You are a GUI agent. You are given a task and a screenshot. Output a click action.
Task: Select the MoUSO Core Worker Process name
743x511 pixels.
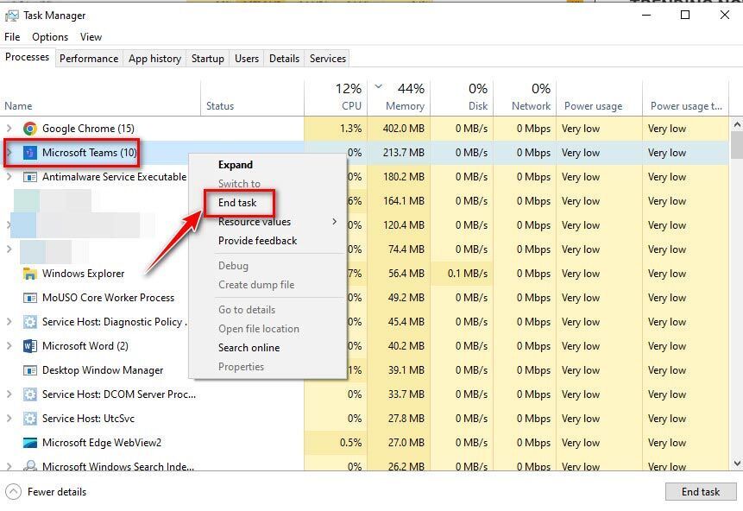[x=109, y=298]
